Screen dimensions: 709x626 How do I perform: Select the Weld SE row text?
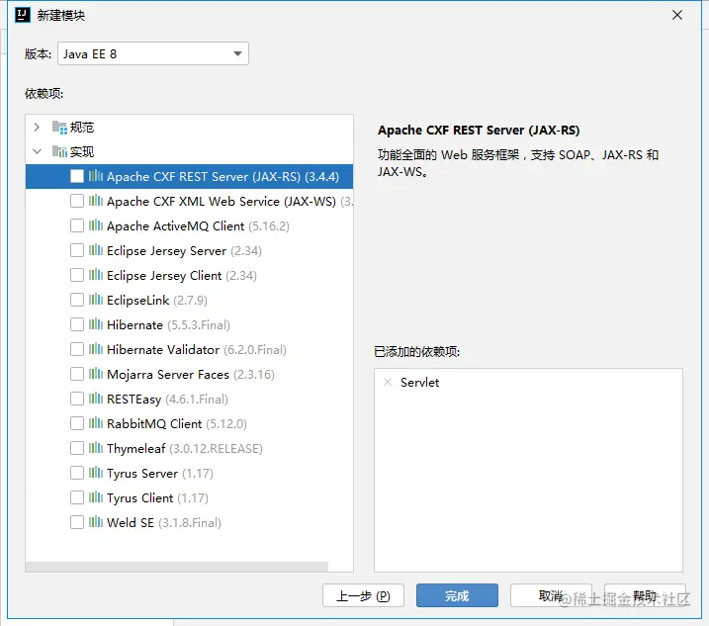coord(164,523)
